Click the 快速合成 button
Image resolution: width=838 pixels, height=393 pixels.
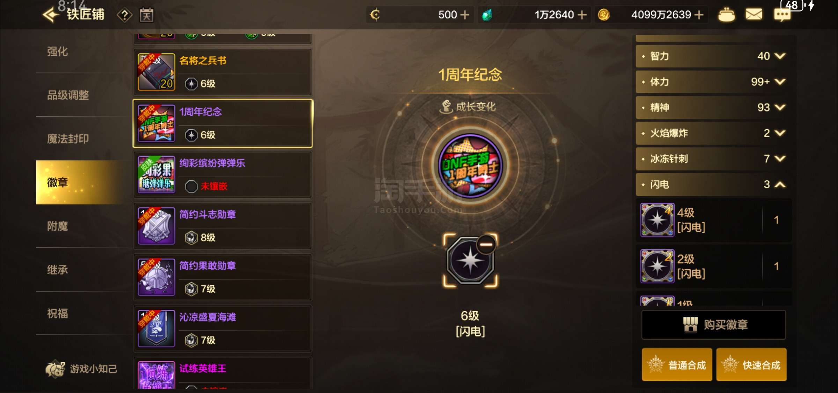[751, 365]
